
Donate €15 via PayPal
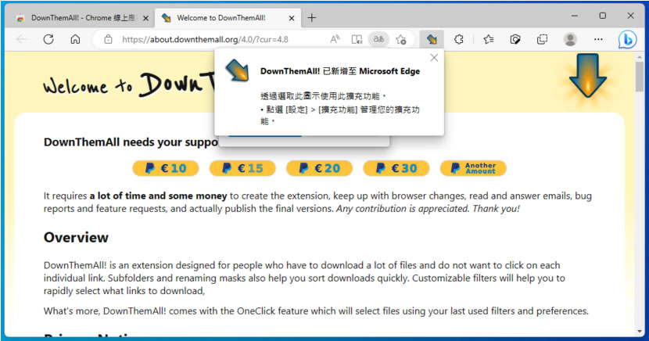(x=242, y=168)
